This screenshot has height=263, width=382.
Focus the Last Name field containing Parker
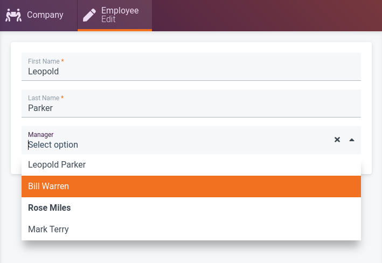(x=191, y=108)
